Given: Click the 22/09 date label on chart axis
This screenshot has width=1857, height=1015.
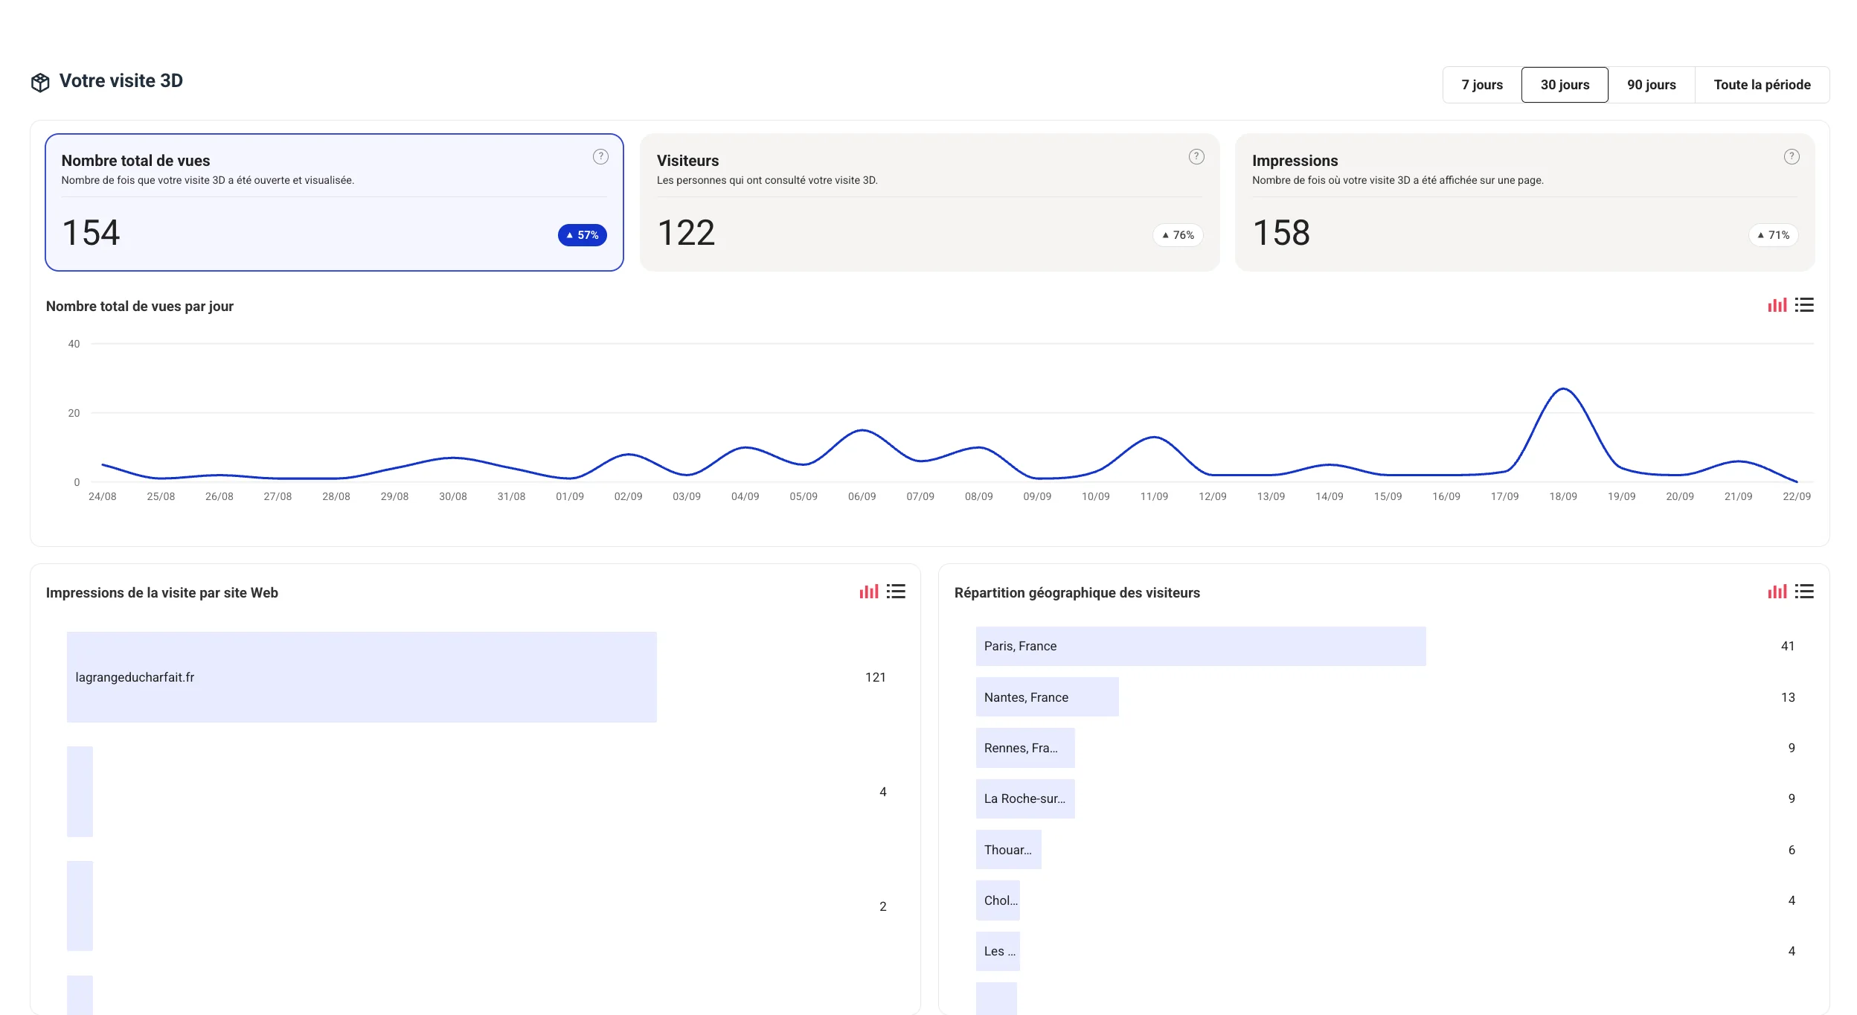Looking at the screenshot, I should click(1797, 496).
